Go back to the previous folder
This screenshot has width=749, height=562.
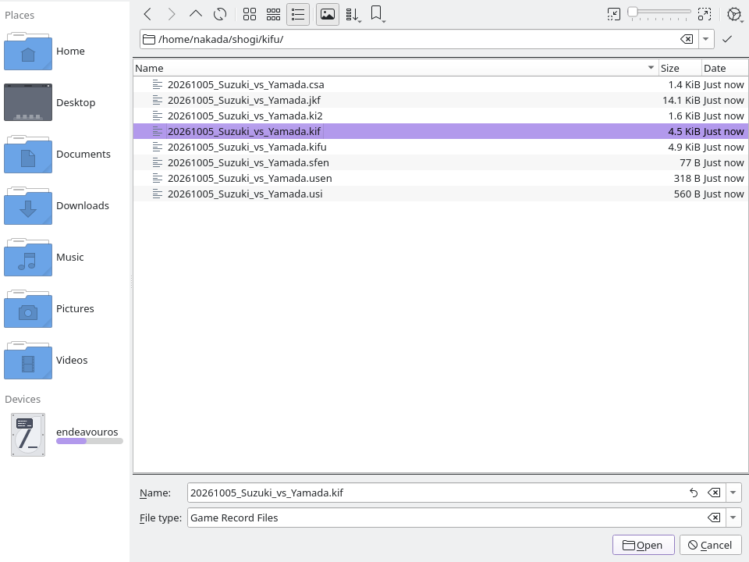coord(147,14)
